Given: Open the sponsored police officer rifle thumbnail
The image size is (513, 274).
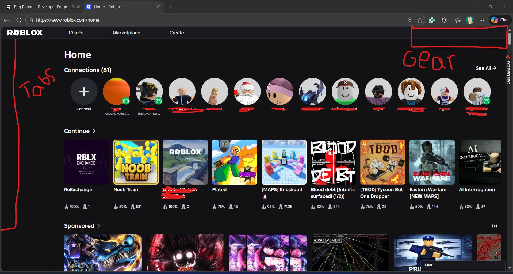Looking at the screenshot, I should coord(433,252).
